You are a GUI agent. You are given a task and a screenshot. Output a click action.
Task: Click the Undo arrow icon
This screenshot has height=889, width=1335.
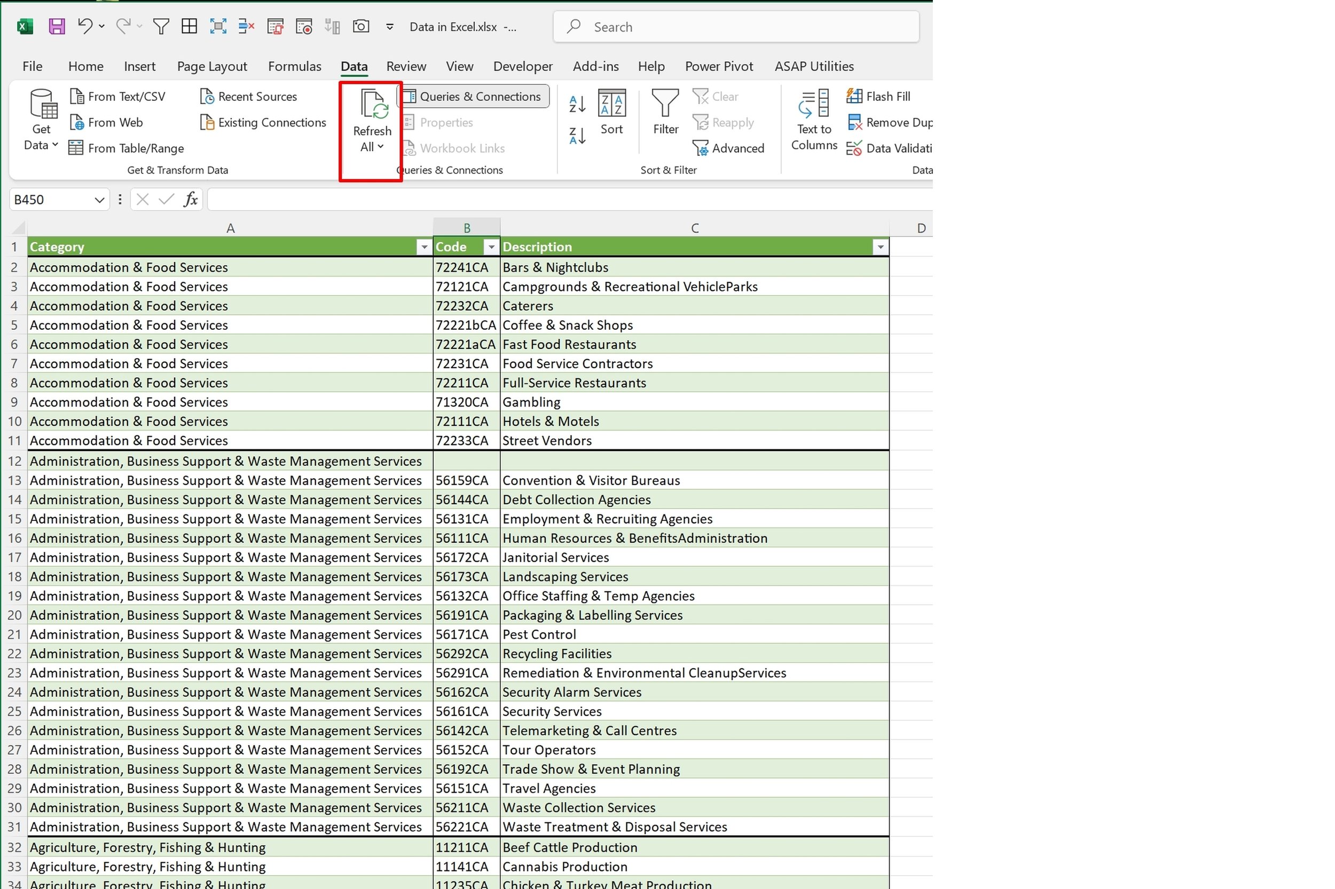pyautogui.click(x=85, y=26)
